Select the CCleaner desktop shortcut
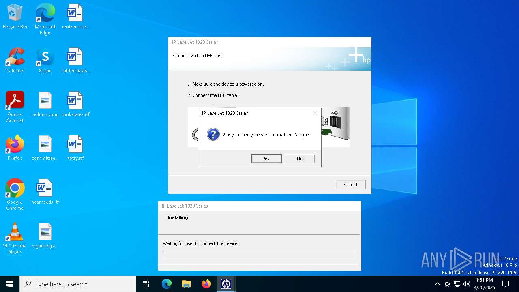Screen dimensions: 519x292 (15, 61)
